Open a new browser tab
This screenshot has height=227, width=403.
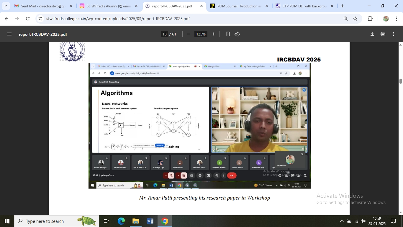[342, 6]
